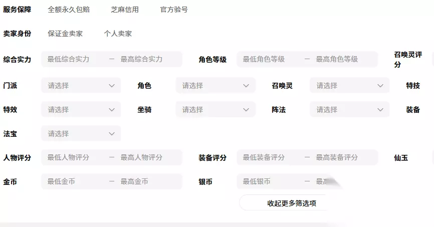Select the 全额永久包赔 service option

(69, 10)
